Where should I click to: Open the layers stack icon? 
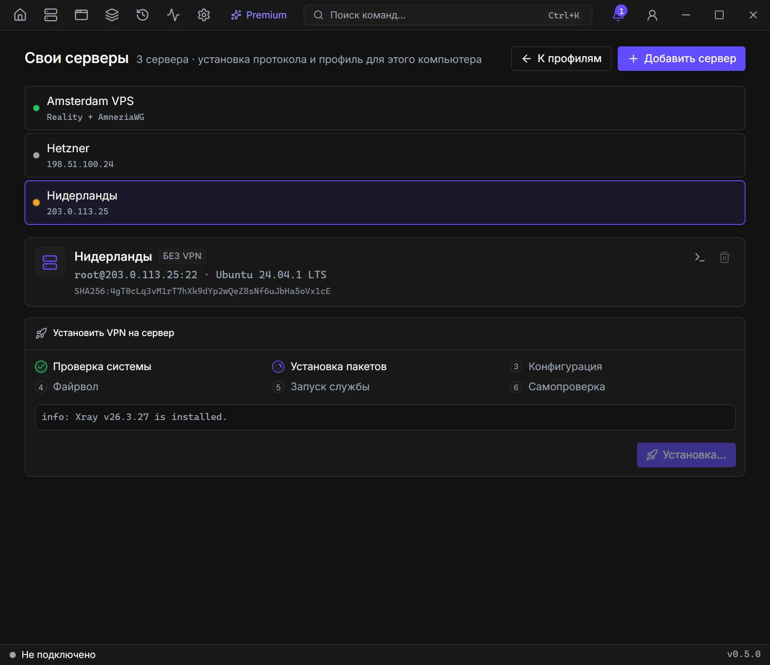(112, 15)
